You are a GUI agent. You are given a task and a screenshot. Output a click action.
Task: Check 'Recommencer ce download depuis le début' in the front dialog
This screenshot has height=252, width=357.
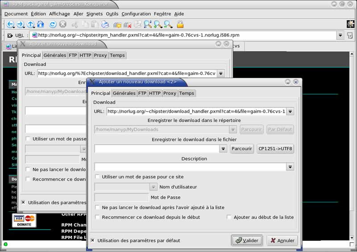[97, 217]
